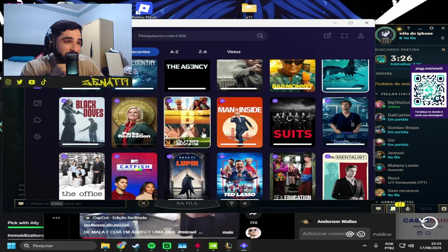Image resolution: width=448 pixels, height=252 pixels.
Task: Open the settings gear in the left sidebar
Action: point(37,136)
